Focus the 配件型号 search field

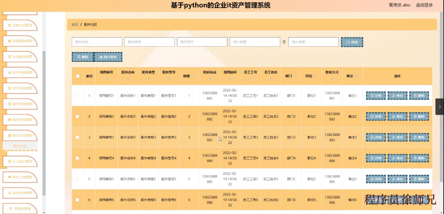click(202, 42)
